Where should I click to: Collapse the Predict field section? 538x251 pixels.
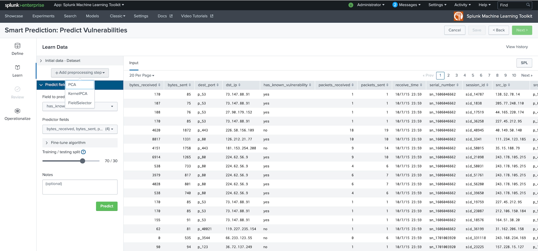pyautogui.click(x=41, y=85)
